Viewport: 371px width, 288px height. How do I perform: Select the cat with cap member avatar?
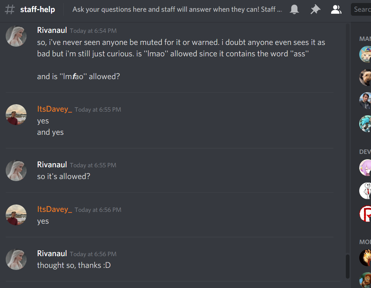pos(365,54)
